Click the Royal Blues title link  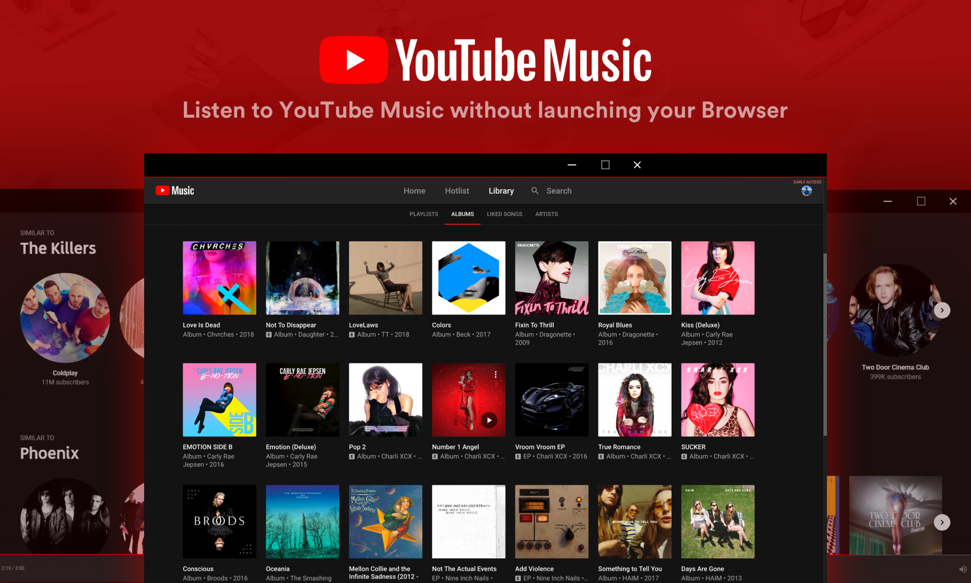click(x=615, y=325)
